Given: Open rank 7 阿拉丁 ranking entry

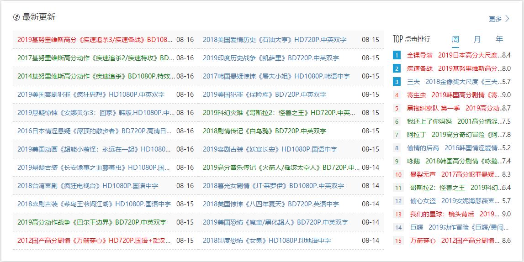Looking at the screenshot, I should click(x=455, y=135).
